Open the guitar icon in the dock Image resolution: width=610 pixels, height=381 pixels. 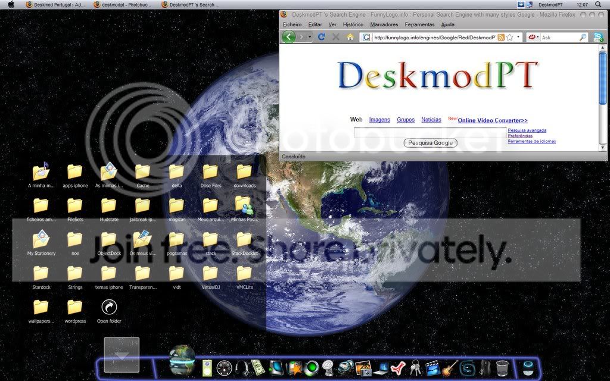pos(450,368)
